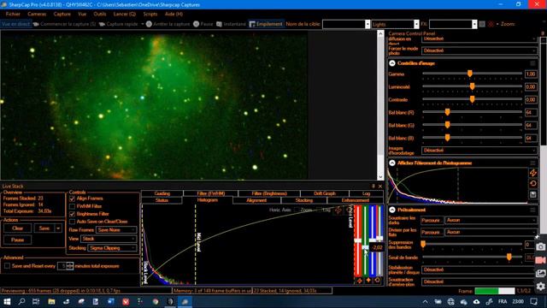Switch to Enhancement tab
The width and height of the screenshot is (547, 308).
356,200
